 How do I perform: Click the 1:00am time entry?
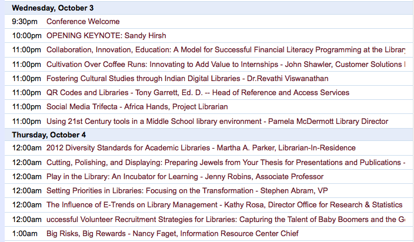pyautogui.click(x=25, y=233)
